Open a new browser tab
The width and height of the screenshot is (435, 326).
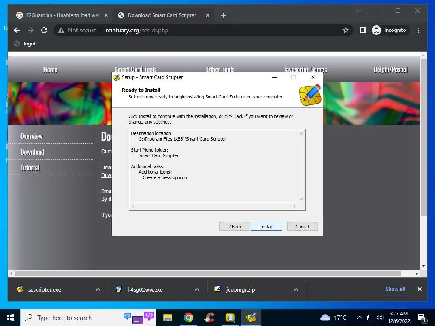tap(224, 15)
